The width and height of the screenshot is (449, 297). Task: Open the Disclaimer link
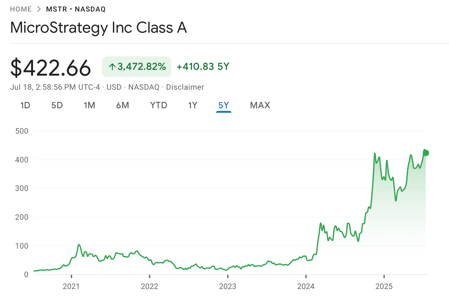point(185,87)
